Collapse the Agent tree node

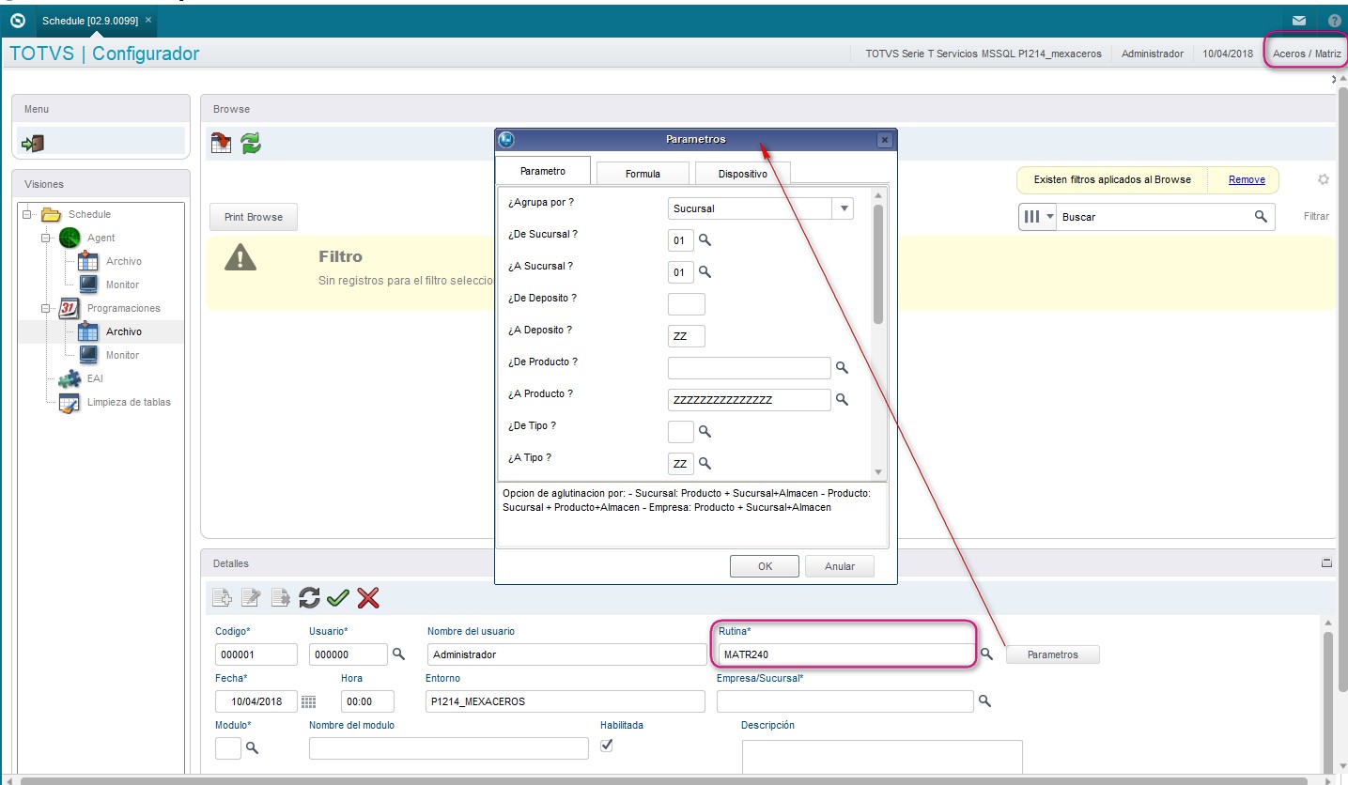[45, 238]
